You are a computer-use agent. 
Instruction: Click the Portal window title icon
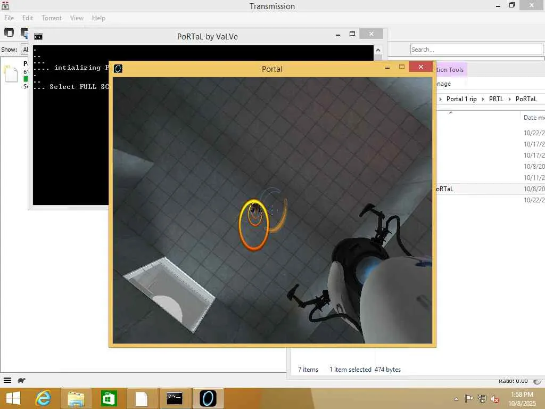[x=118, y=69]
